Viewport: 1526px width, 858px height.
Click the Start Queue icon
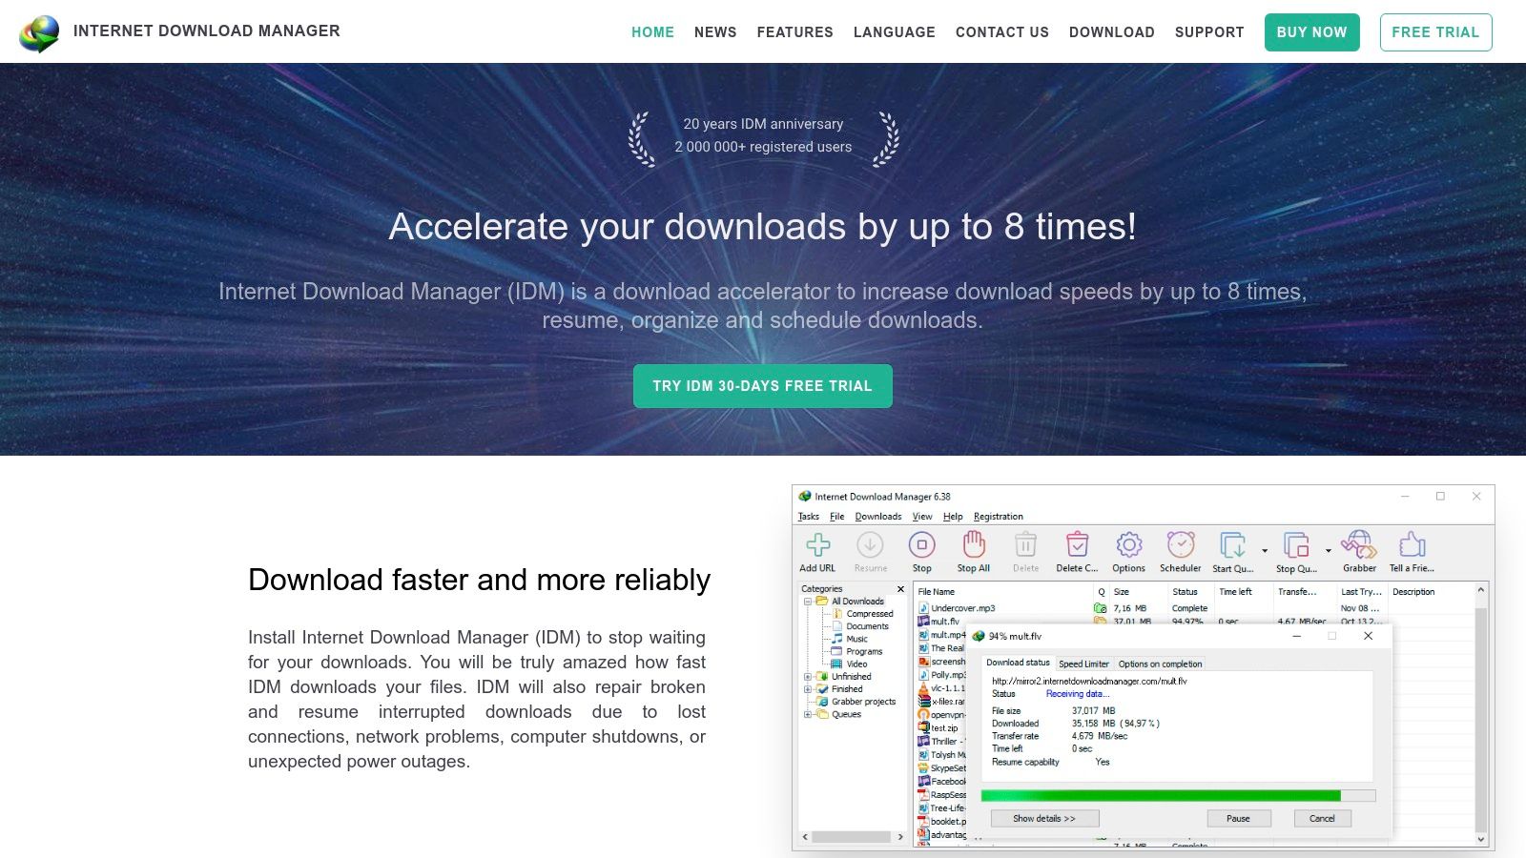click(1233, 546)
